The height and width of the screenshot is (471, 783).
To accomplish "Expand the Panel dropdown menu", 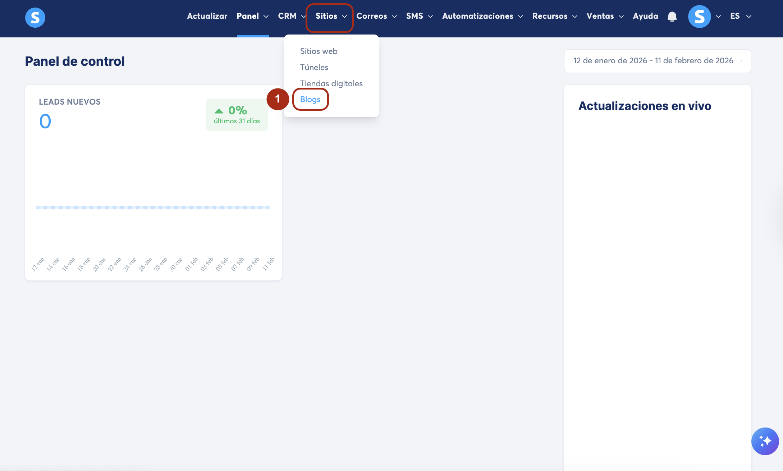I will tap(252, 16).
